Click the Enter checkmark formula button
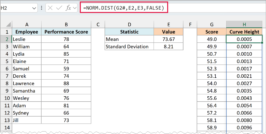This screenshot has width=266, height=134. tap(59, 8)
